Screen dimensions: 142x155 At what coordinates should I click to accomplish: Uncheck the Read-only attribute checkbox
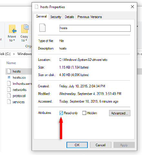point(61,113)
